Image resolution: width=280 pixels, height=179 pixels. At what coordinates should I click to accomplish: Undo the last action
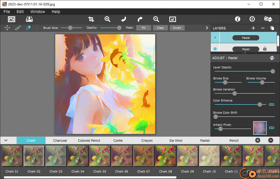pos(123,19)
